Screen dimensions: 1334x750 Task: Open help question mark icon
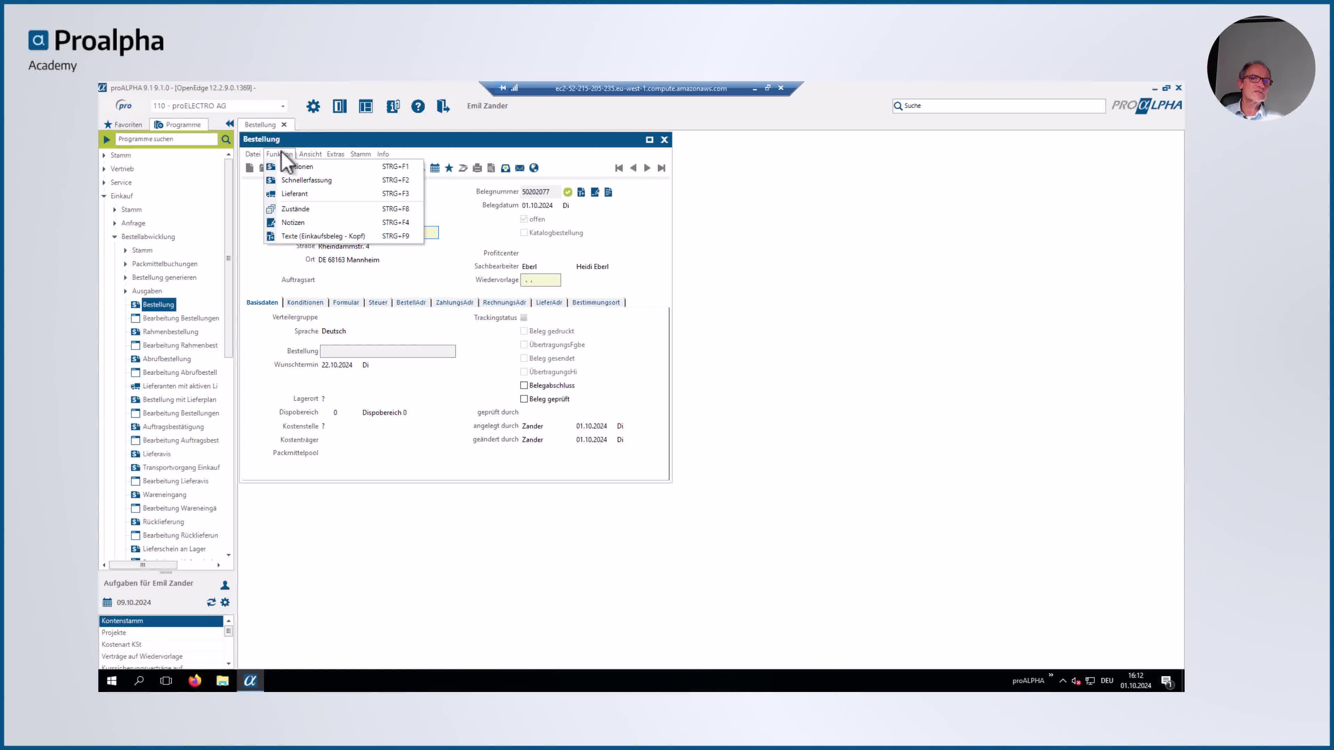click(418, 106)
